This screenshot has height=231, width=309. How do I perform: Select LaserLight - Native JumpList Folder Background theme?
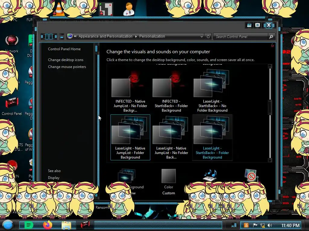(x=130, y=137)
